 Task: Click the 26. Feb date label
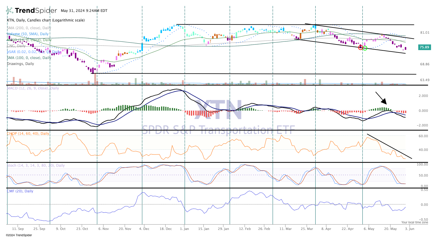pos(264,229)
